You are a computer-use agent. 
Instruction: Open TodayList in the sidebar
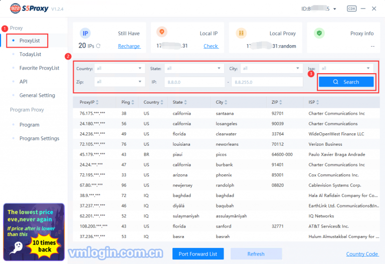(30, 54)
